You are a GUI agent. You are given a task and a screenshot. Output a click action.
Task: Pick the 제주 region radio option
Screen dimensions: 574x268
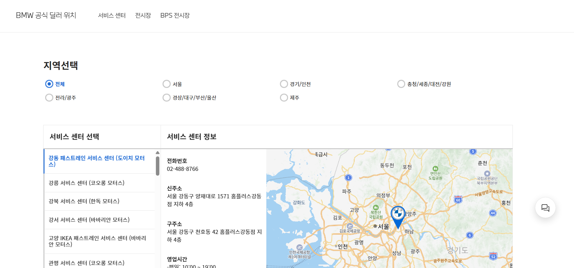[284, 98]
